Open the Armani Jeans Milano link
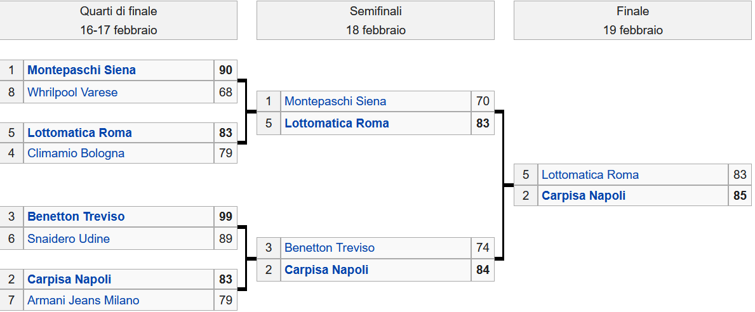The height and width of the screenshot is (312, 755). click(83, 301)
